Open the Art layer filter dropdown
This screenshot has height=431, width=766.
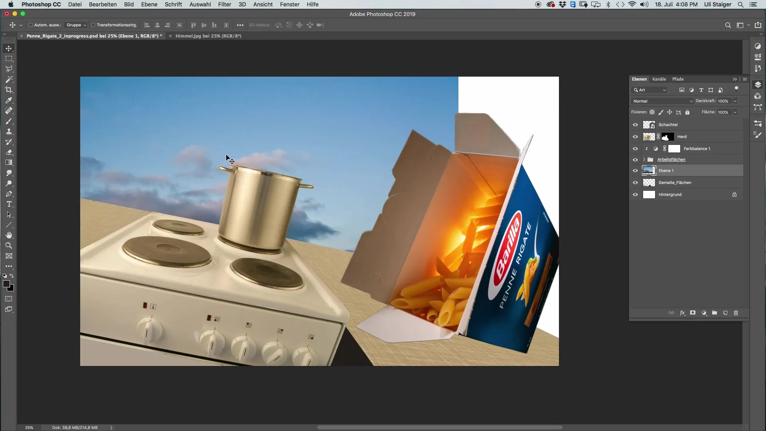(x=650, y=90)
